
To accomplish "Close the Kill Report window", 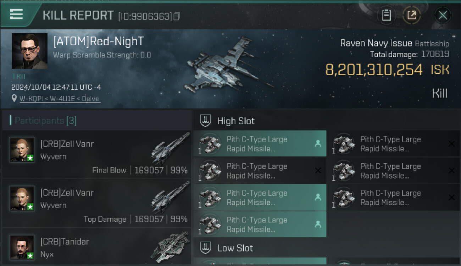I will (443, 15).
